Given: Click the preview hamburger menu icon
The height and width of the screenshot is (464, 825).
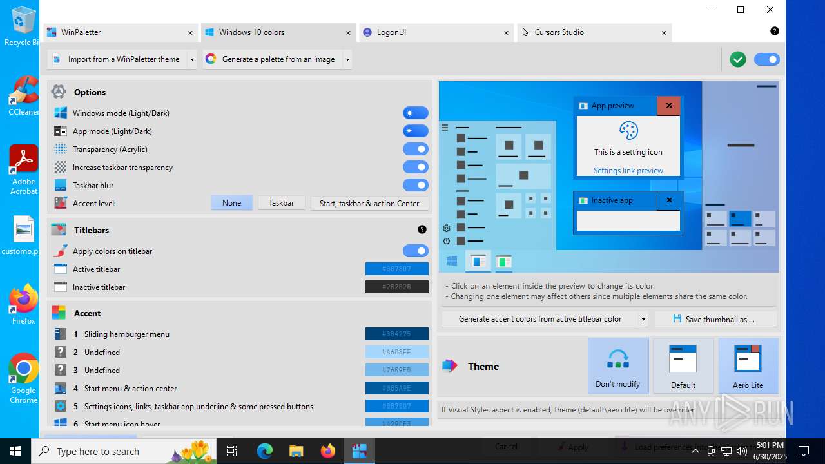Looking at the screenshot, I should [445, 128].
